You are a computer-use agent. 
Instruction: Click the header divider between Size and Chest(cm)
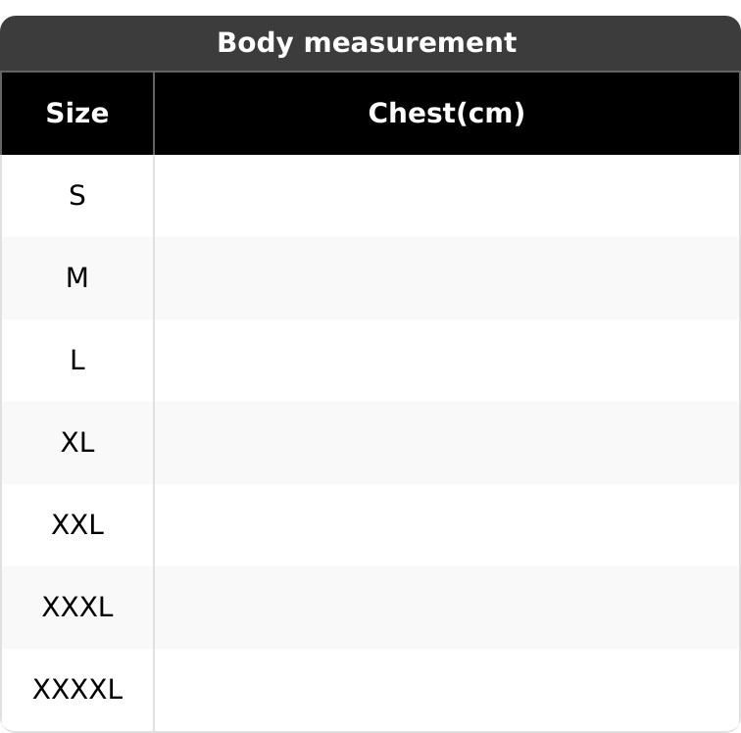(x=154, y=114)
